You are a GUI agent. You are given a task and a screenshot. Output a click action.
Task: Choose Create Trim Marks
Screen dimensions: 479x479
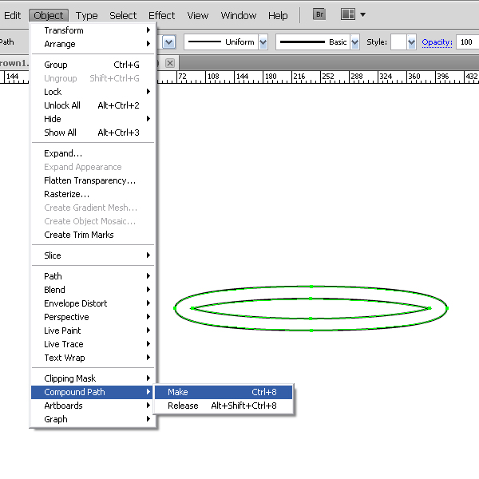pos(93,235)
